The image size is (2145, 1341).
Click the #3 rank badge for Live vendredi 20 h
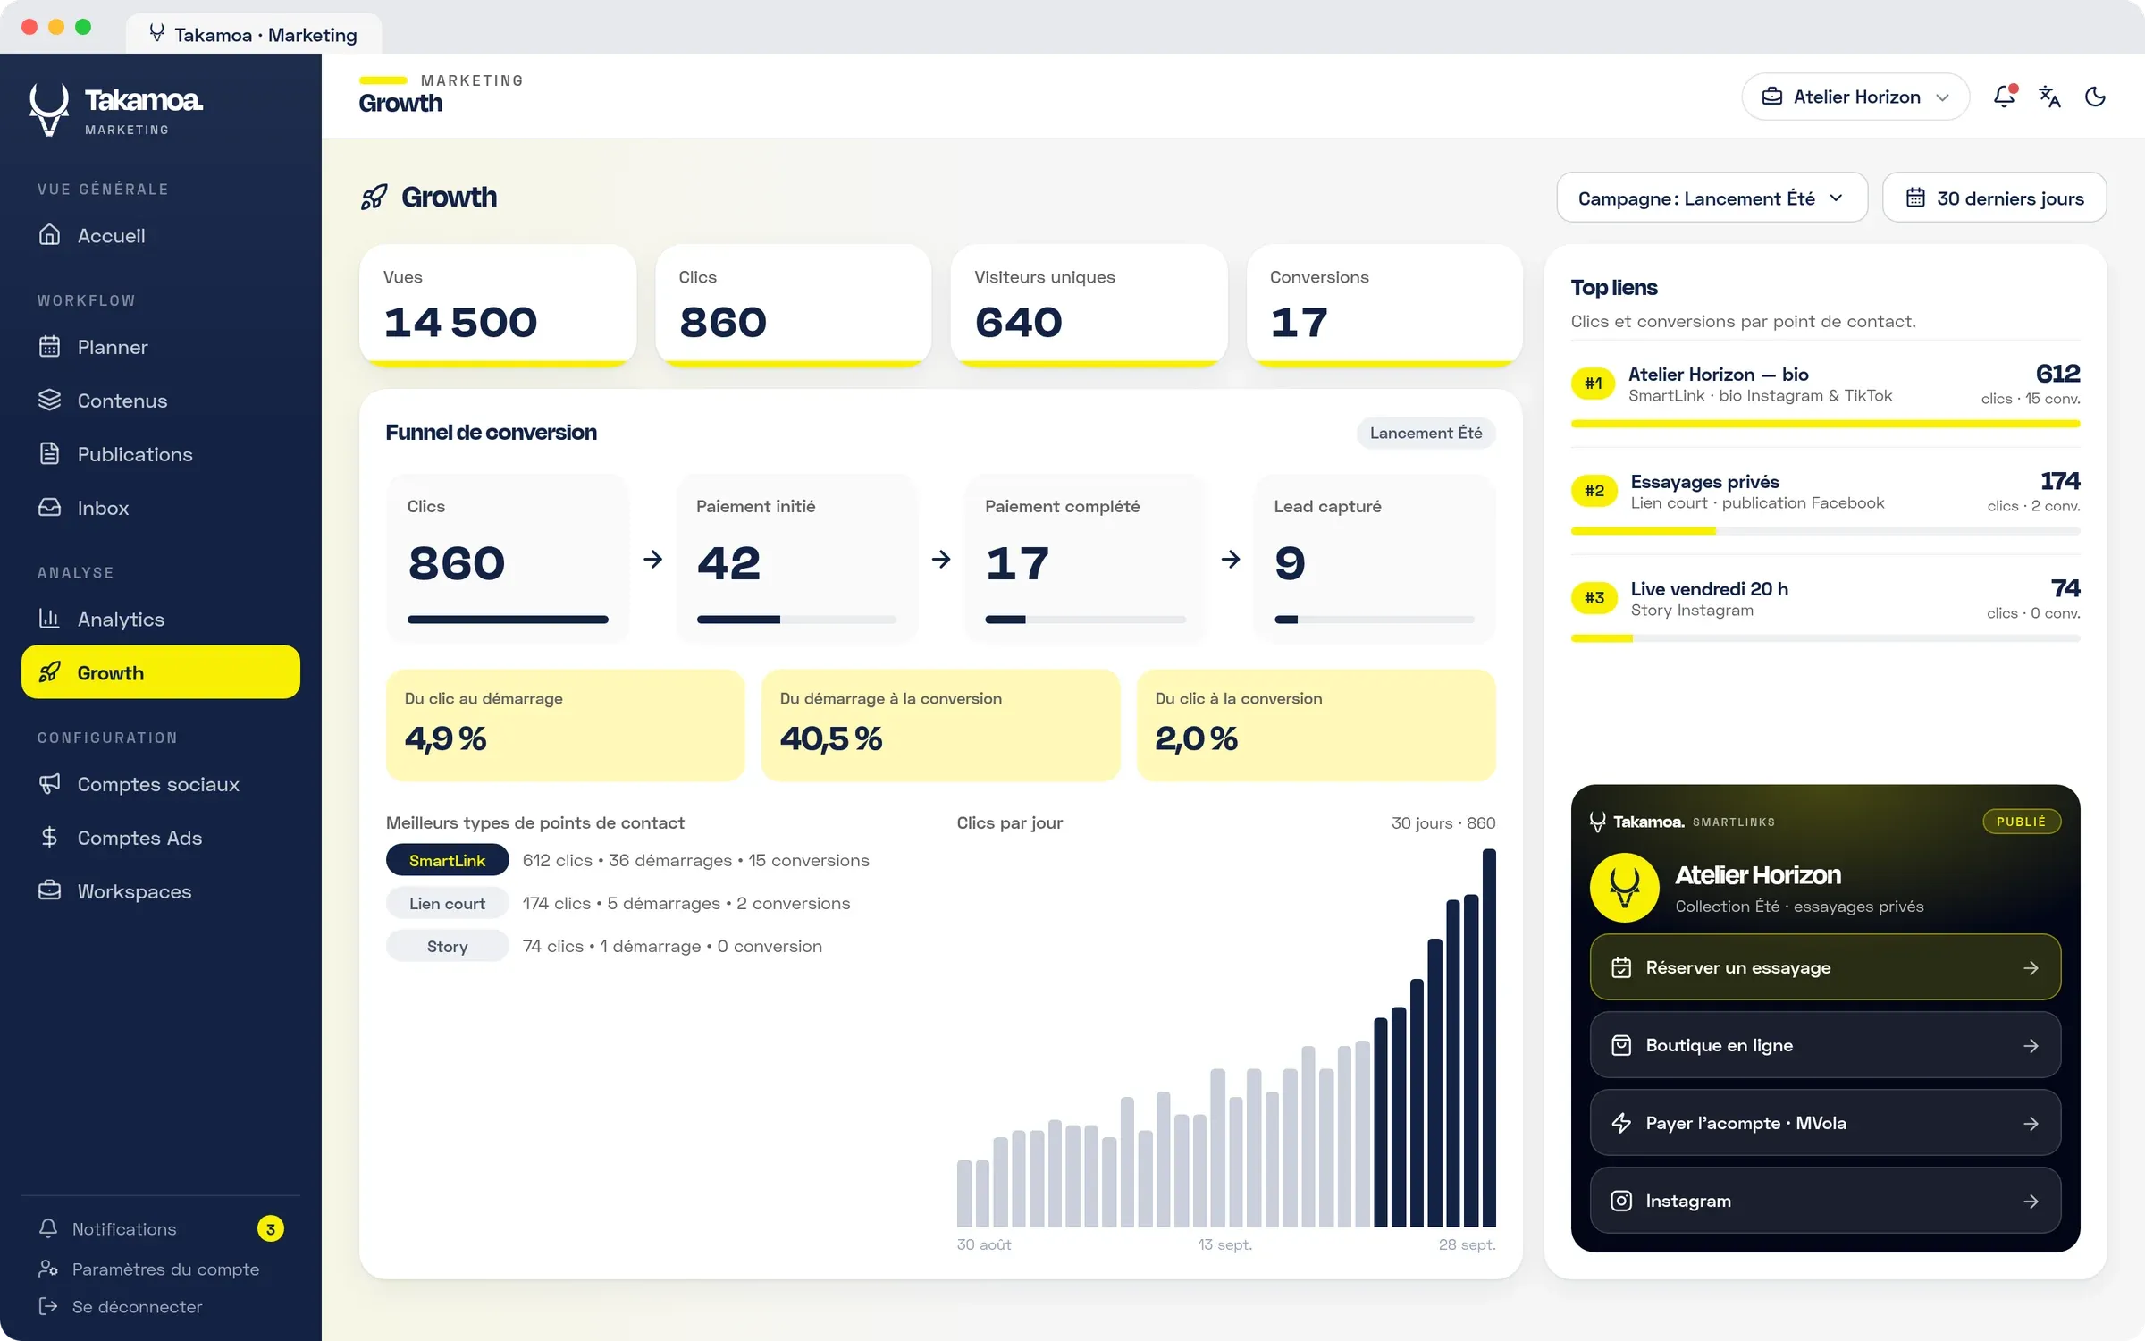[1594, 598]
